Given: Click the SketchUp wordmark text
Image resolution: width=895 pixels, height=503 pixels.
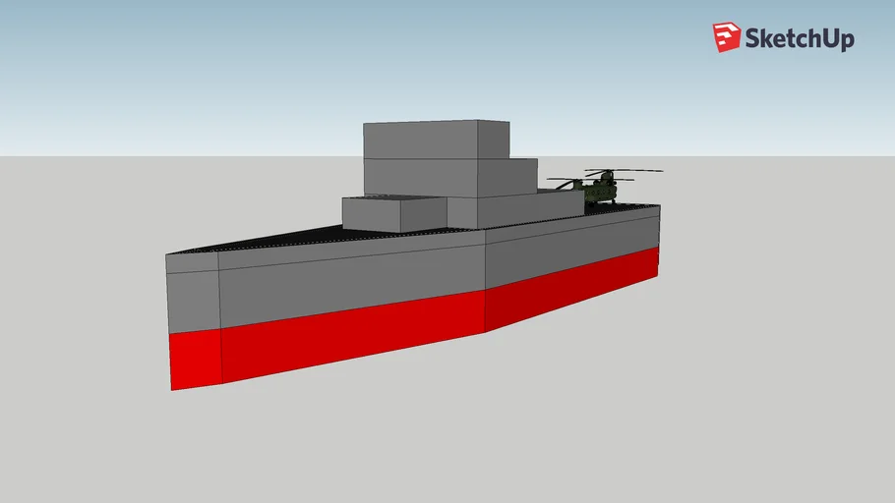Looking at the screenshot, I should coord(799,39).
